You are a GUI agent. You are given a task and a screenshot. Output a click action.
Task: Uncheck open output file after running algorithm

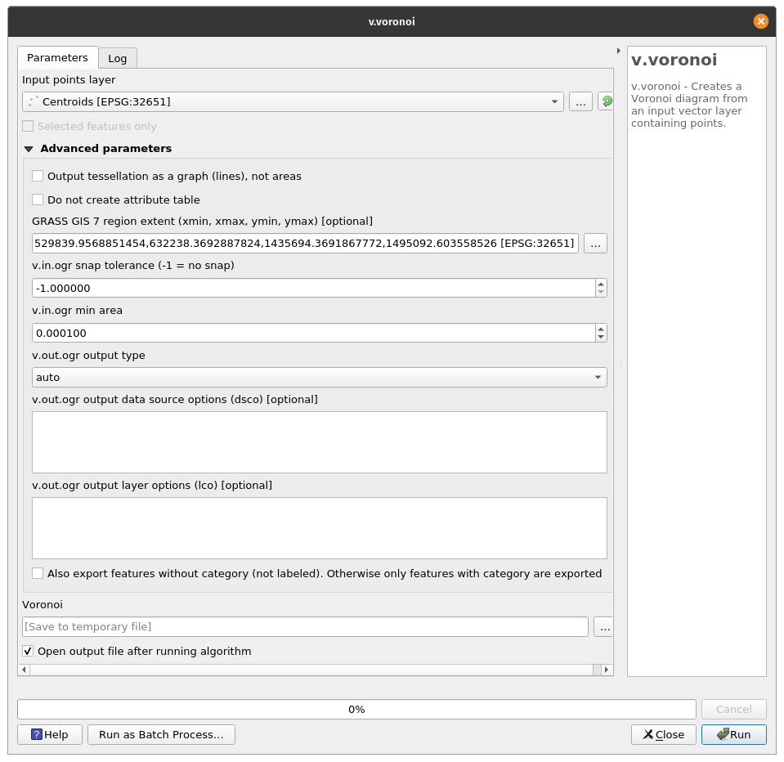coord(28,652)
